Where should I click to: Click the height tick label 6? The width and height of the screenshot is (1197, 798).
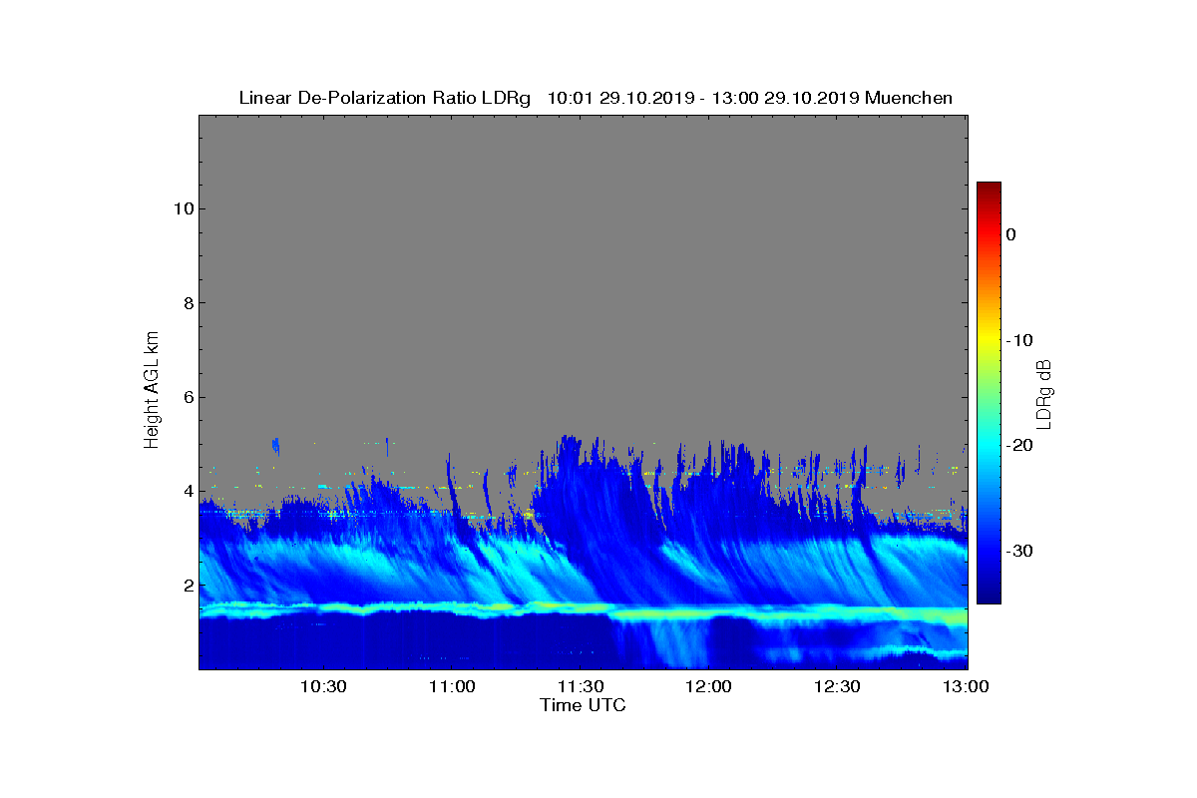tap(188, 397)
